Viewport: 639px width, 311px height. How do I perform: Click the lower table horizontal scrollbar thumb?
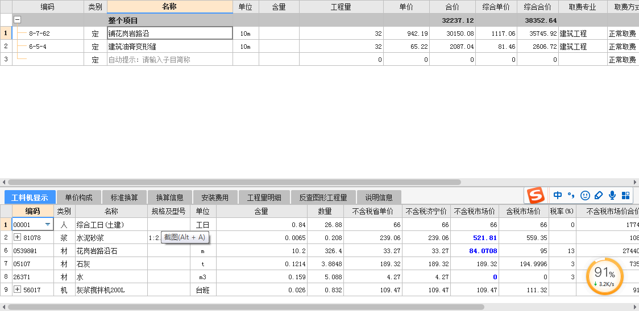pyautogui.click(x=246, y=306)
